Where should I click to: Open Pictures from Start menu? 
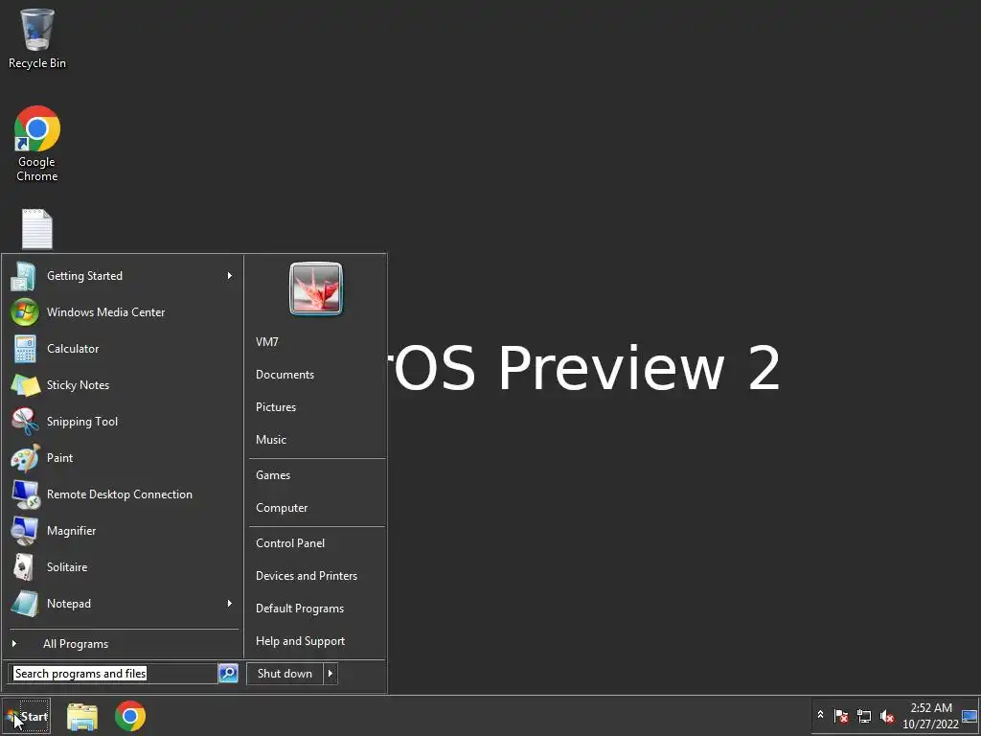click(x=276, y=407)
